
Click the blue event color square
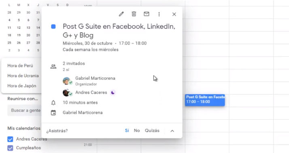[53, 27]
